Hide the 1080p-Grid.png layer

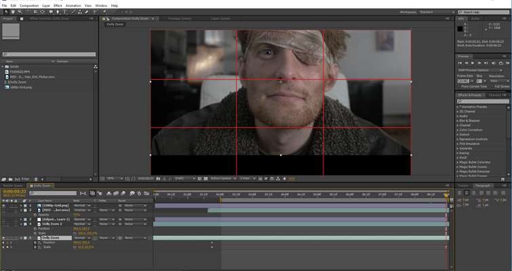point(5,205)
